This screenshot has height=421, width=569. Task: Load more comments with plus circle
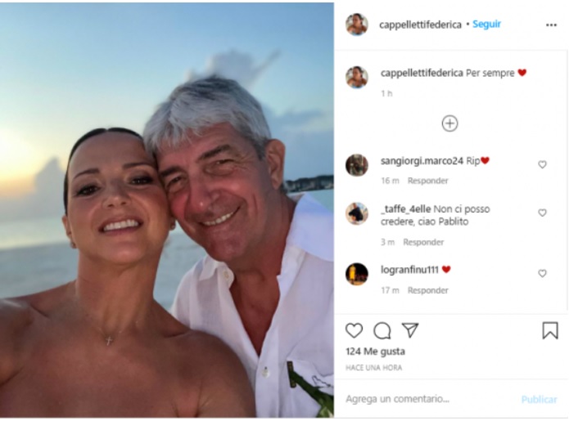click(x=449, y=123)
